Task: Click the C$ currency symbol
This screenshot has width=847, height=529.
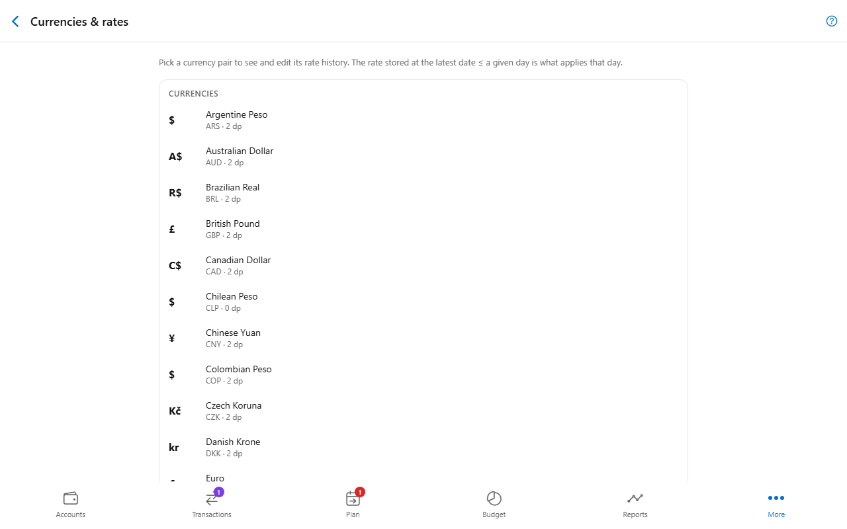Action: [175, 266]
